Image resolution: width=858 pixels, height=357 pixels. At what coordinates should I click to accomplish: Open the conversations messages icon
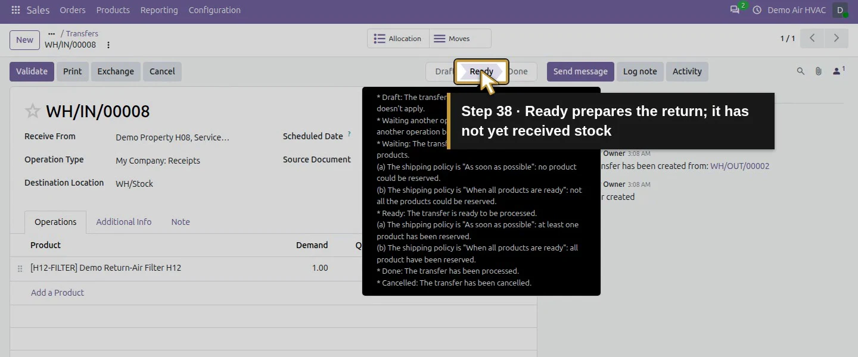[735, 10]
